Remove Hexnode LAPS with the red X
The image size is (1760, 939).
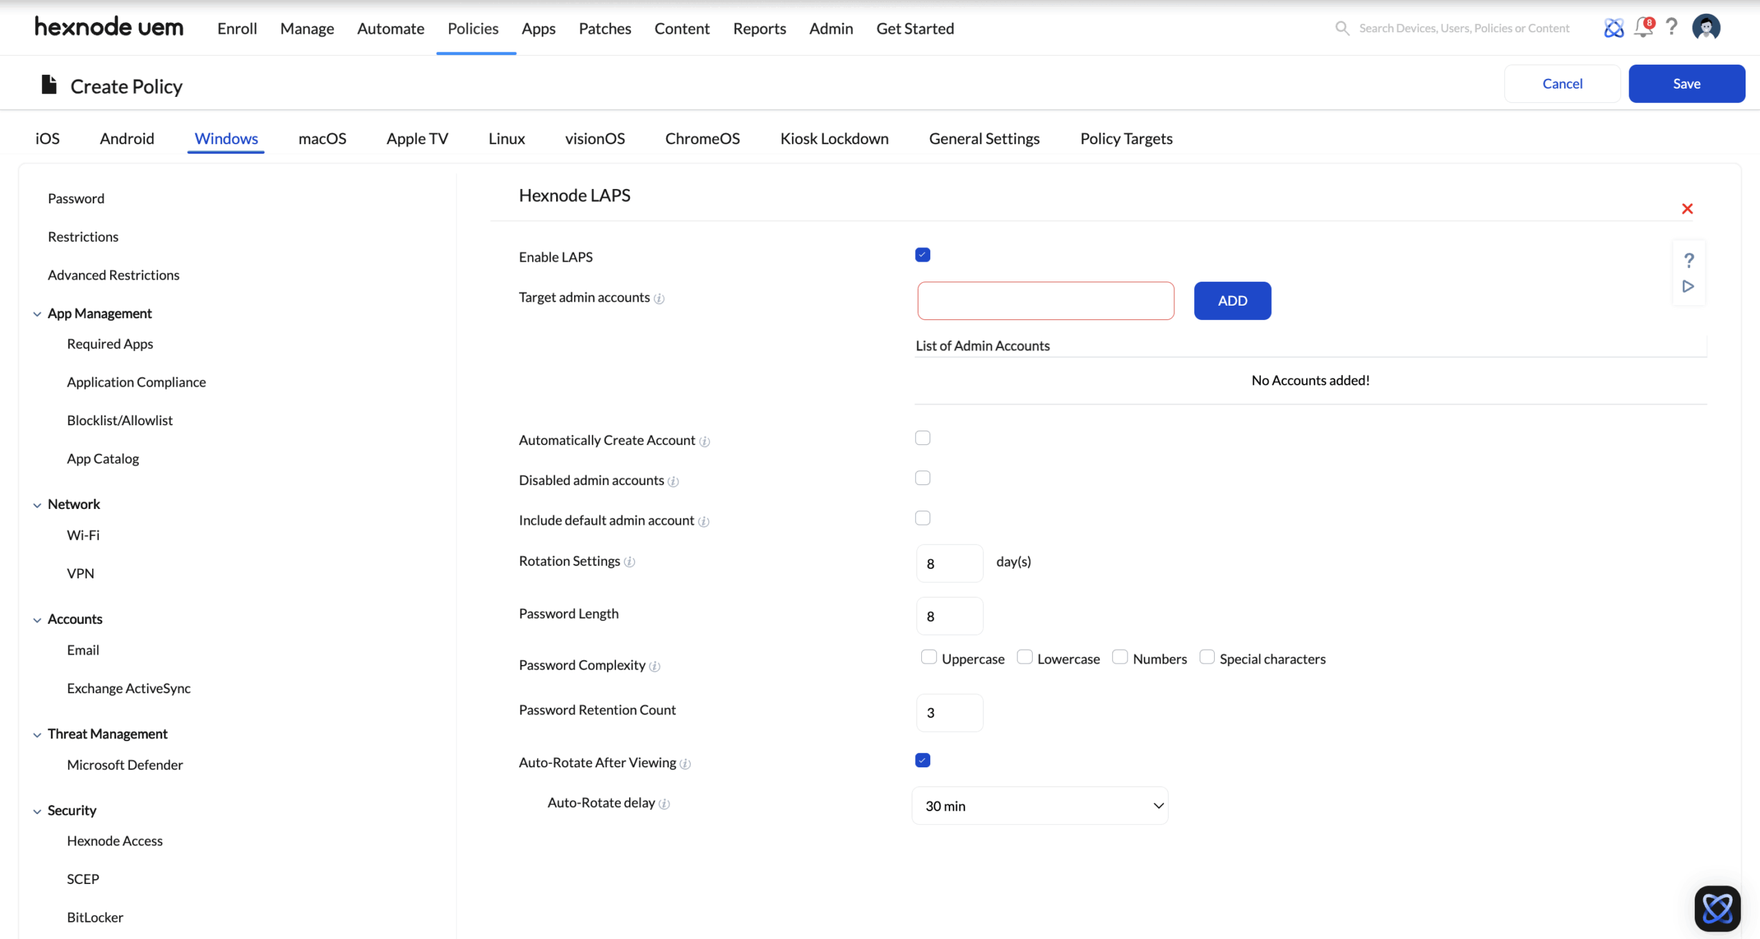click(1687, 209)
